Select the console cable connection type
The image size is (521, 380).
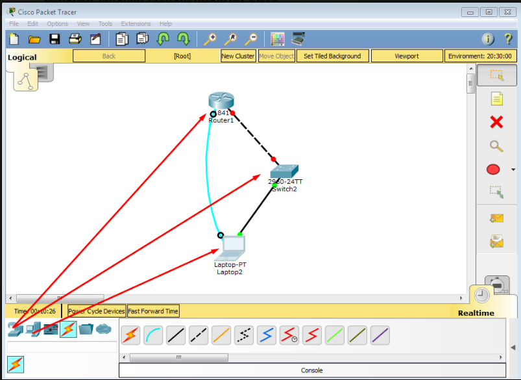pos(154,335)
